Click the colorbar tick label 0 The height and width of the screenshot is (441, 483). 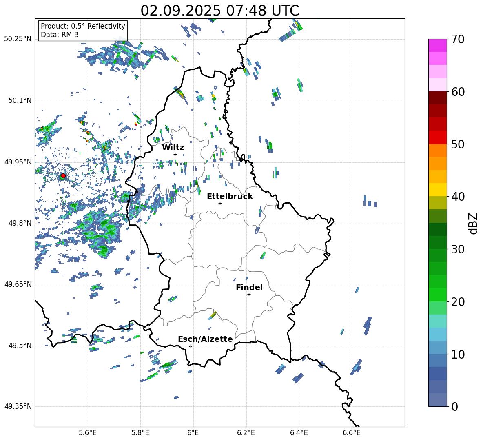click(x=455, y=407)
